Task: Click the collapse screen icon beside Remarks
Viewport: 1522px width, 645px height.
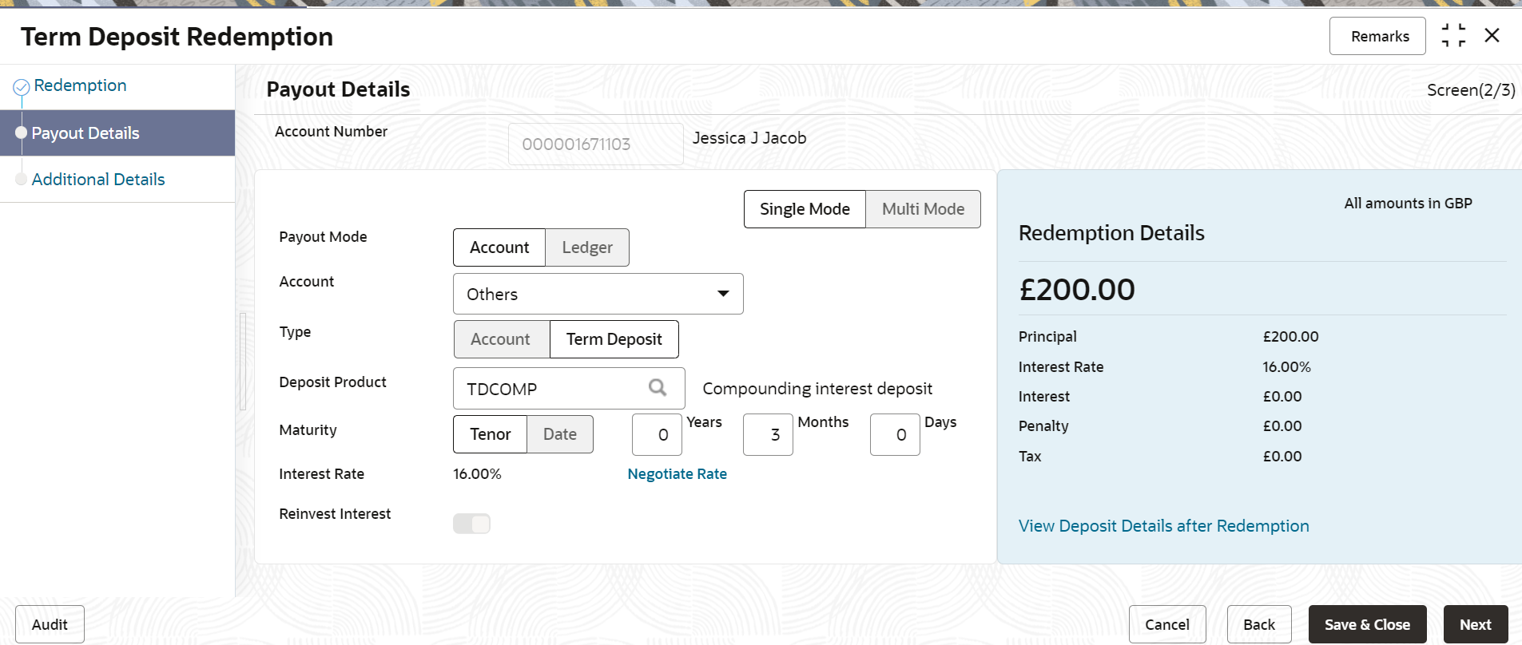Action: (1453, 36)
